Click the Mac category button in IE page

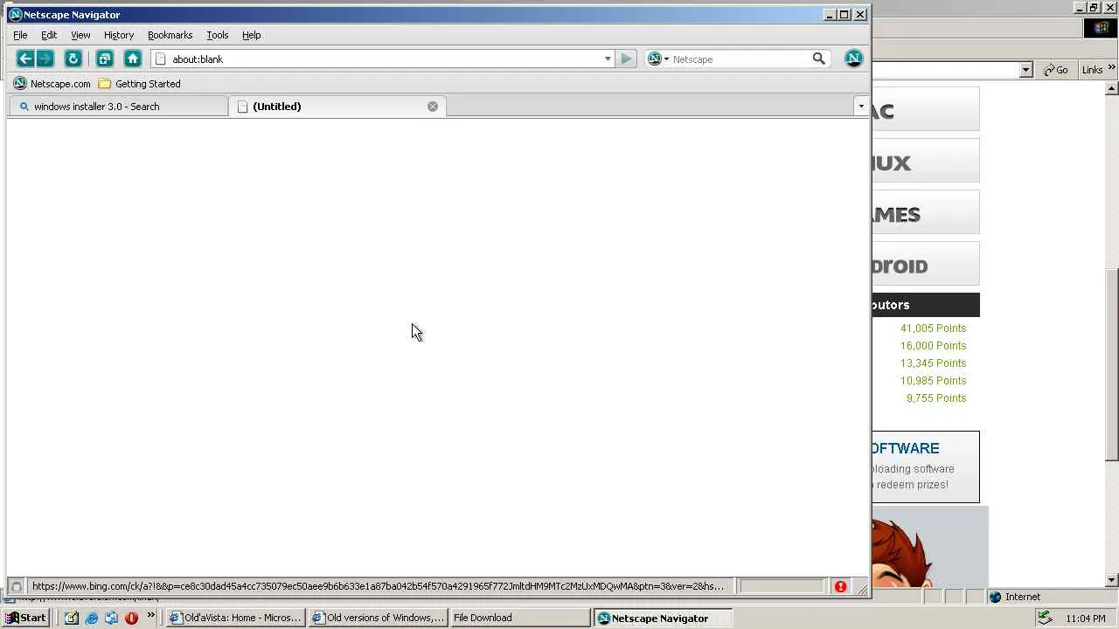(x=926, y=110)
